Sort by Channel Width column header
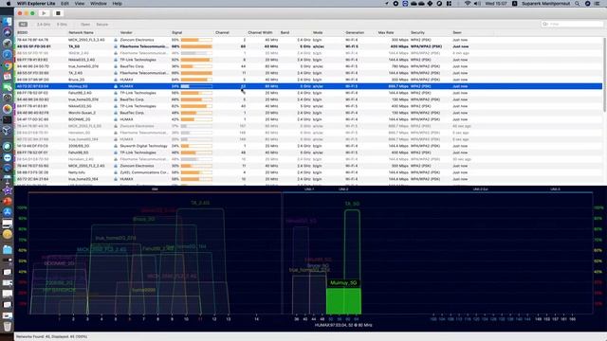This screenshot has height=341, width=607. click(260, 33)
